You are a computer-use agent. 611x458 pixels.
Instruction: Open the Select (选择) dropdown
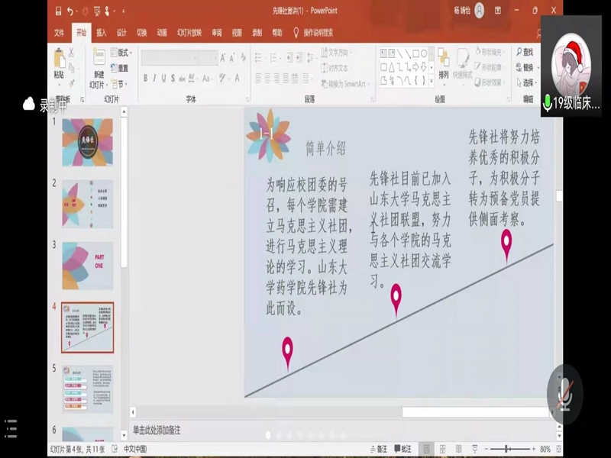[525, 82]
